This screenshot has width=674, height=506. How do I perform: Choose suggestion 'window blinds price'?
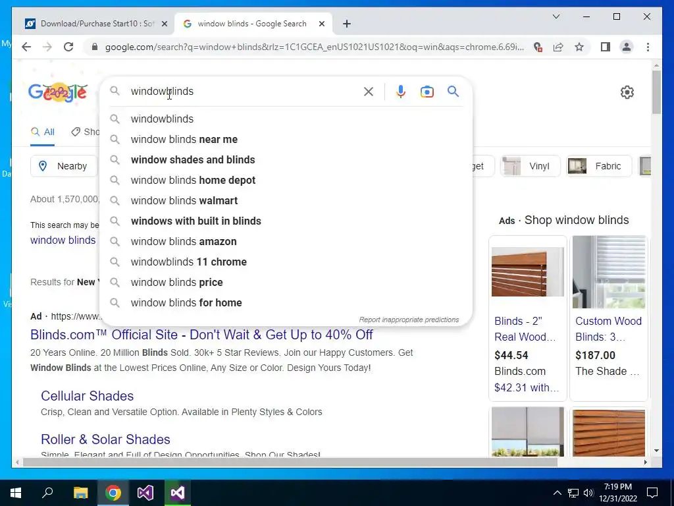coord(286,282)
